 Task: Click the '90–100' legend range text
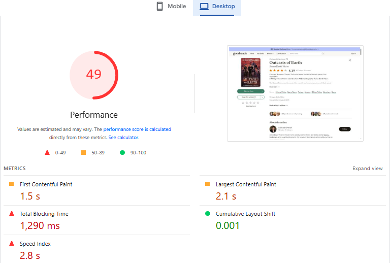(x=138, y=153)
